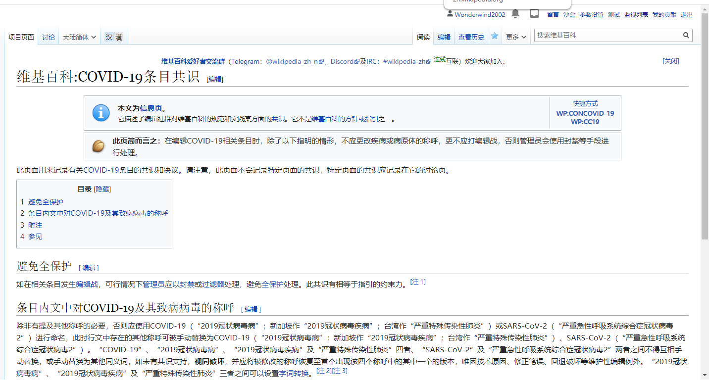Viewport: 709px width, 380px height.
Task: Open the 过滤器 filter link
Action: pyautogui.click(x=213, y=285)
